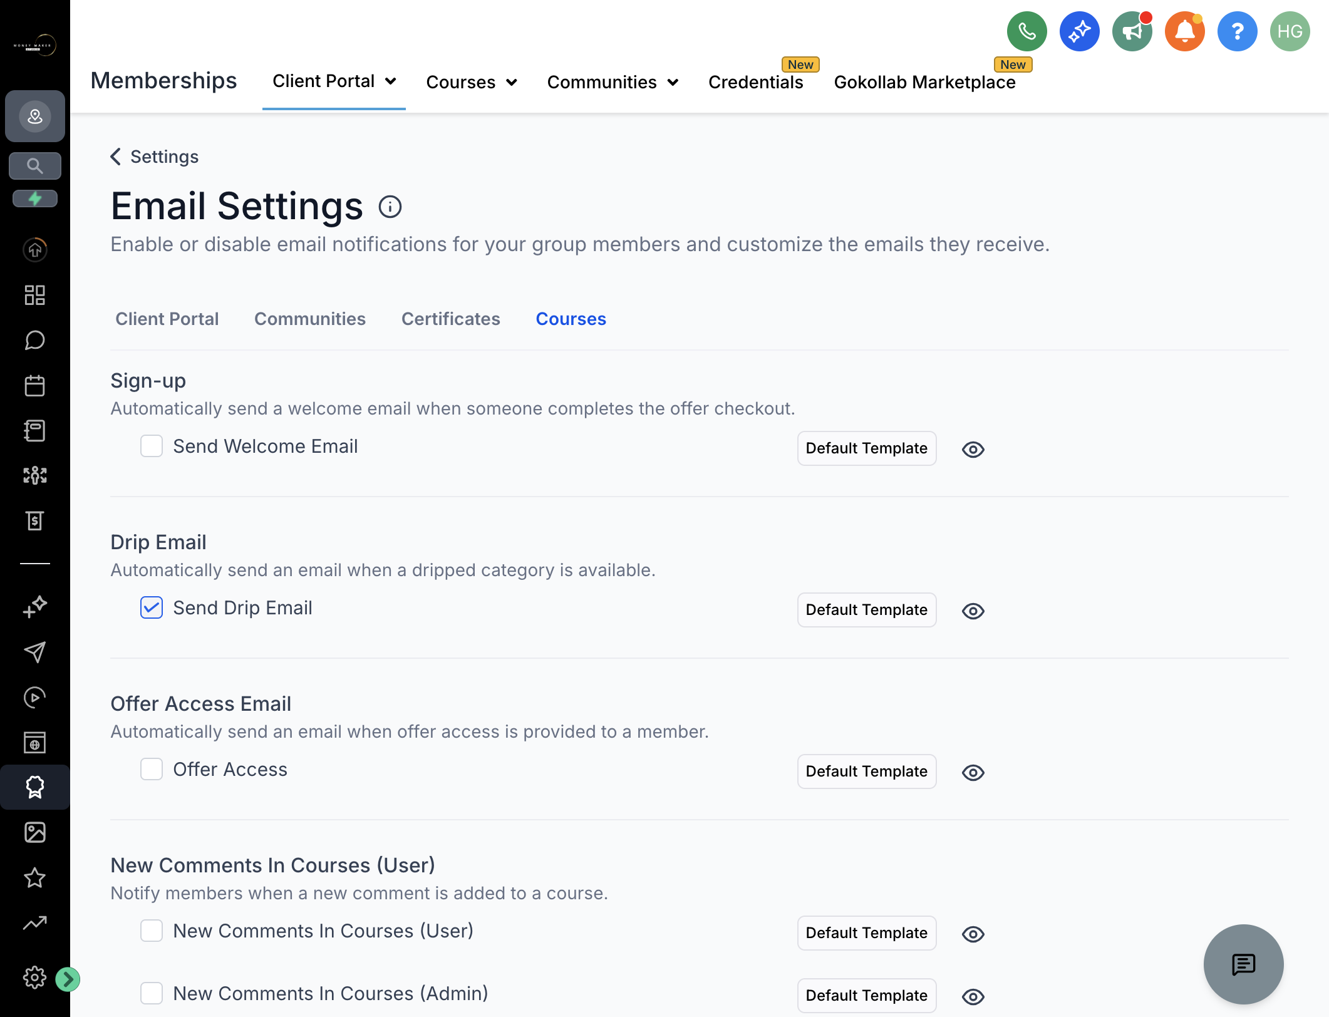Switch to the Certificates email tab
The width and height of the screenshot is (1329, 1017).
pyautogui.click(x=451, y=319)
